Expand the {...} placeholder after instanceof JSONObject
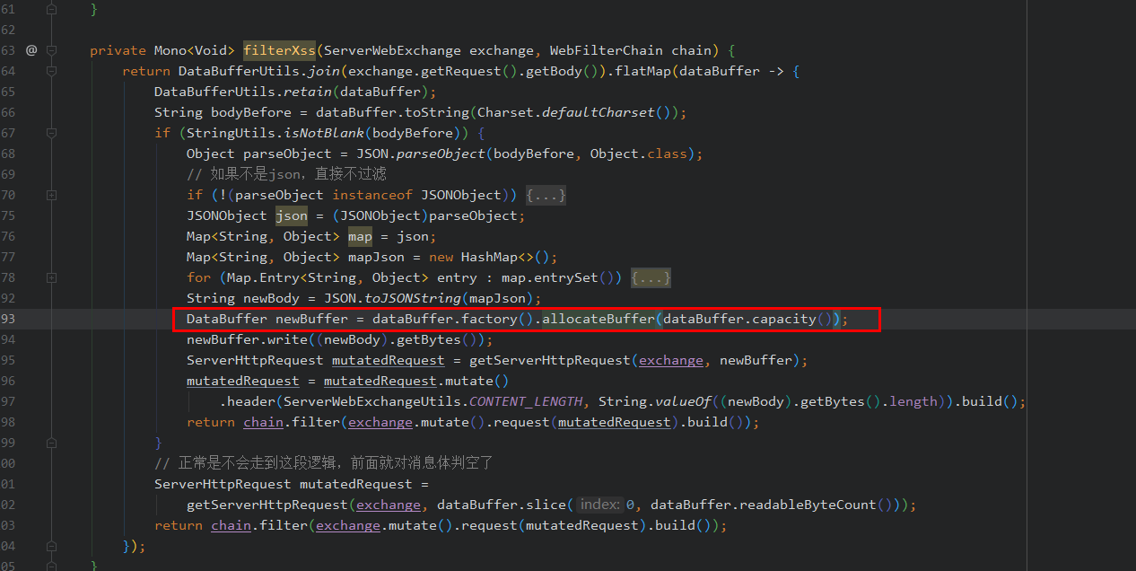This screenshot has width=1136, height=571. click(546, 195)
